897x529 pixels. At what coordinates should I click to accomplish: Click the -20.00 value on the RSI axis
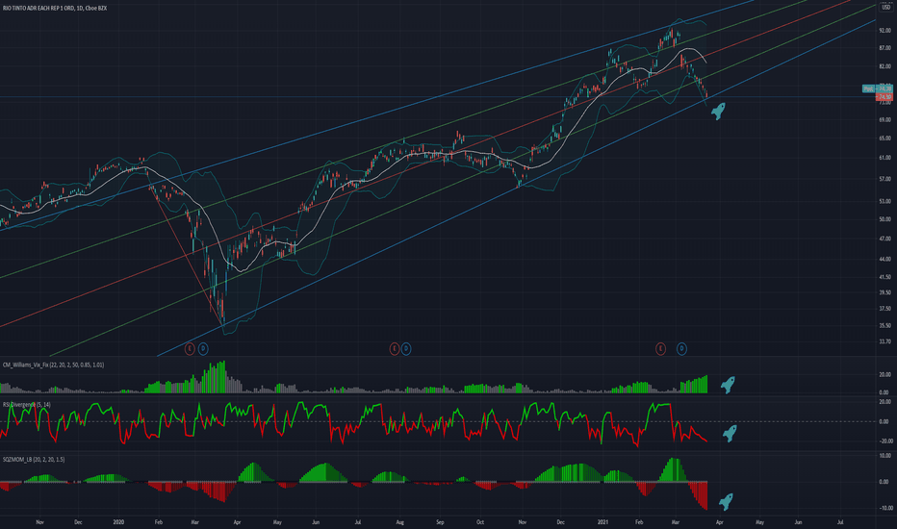884,441
